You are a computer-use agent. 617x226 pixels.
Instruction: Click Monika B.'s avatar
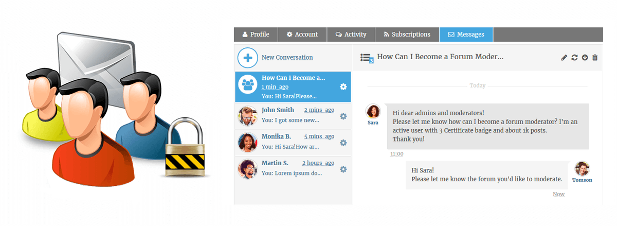(248, 142)
